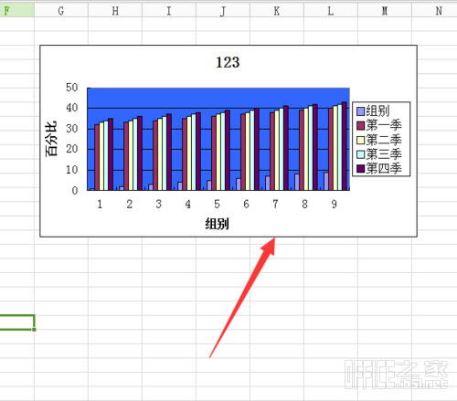Click the y-axis value 30
457x401 pixels.
tap(72, 129)
